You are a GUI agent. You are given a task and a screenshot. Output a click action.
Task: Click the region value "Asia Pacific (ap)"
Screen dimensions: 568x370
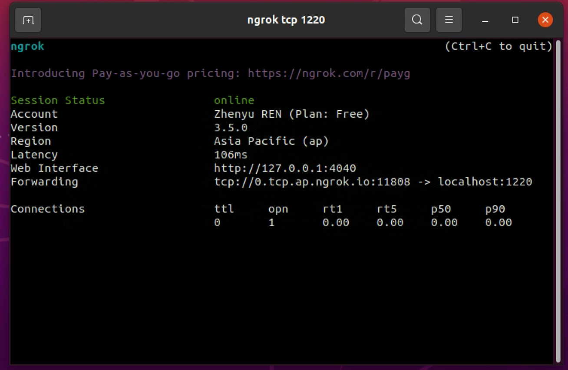[271, 141]
